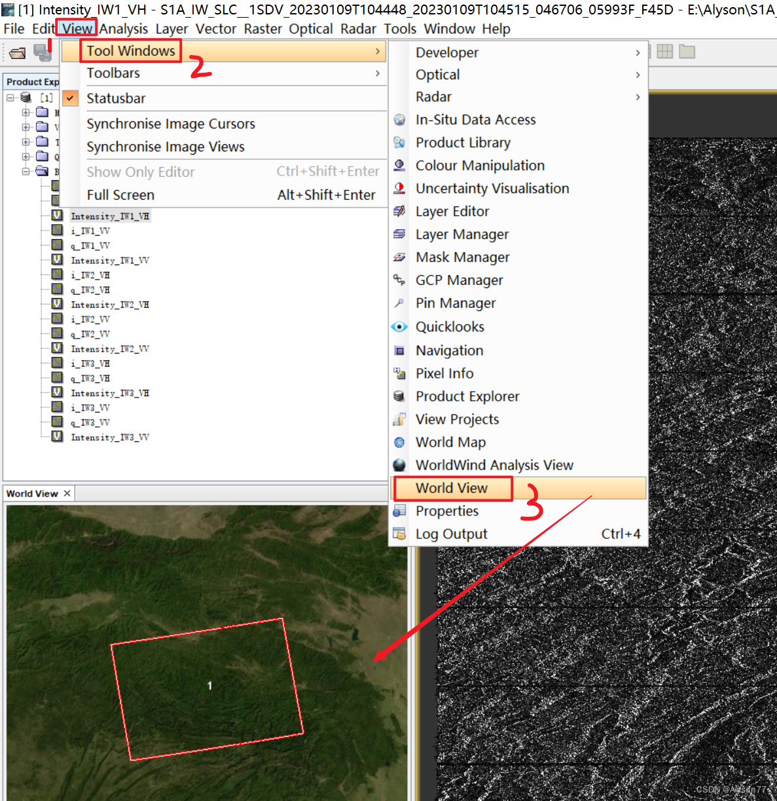Open Quicklooks via its eye icon
Image resolution: width=777 pixels, height=801 pixels.
tap(399, 327)
